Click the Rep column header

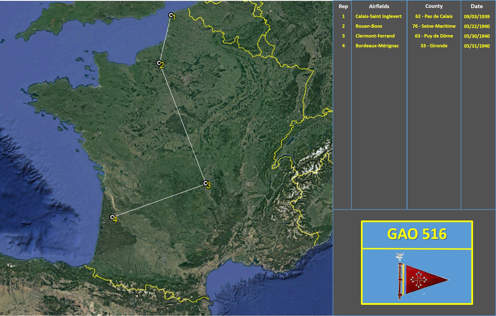coord(343,6)
